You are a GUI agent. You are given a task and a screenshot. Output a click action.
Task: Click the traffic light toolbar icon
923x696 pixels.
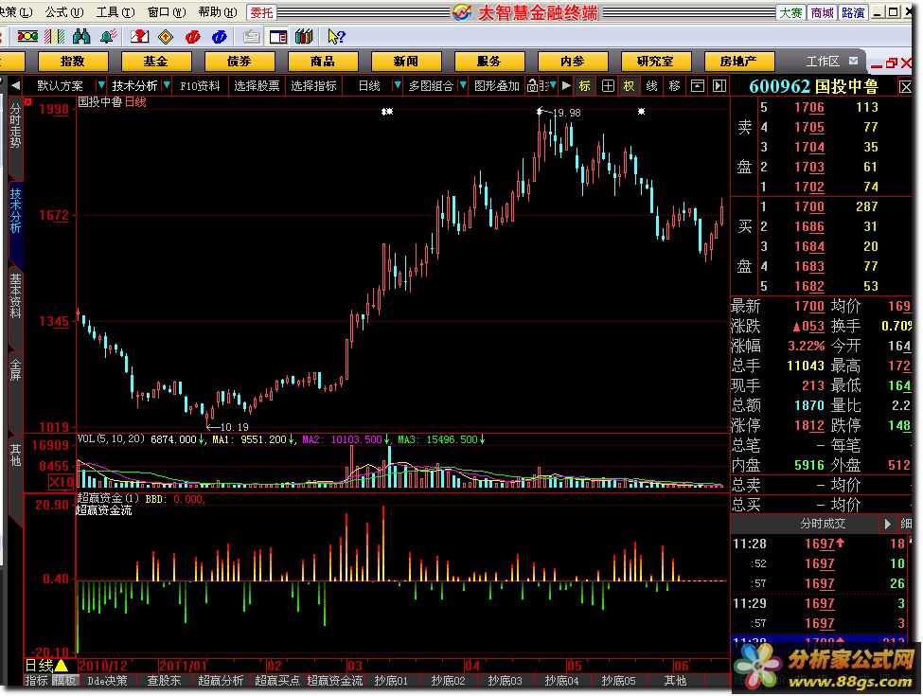point(27,37)
